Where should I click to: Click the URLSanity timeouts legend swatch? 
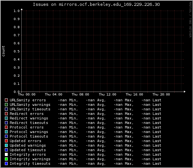[6, 109]
